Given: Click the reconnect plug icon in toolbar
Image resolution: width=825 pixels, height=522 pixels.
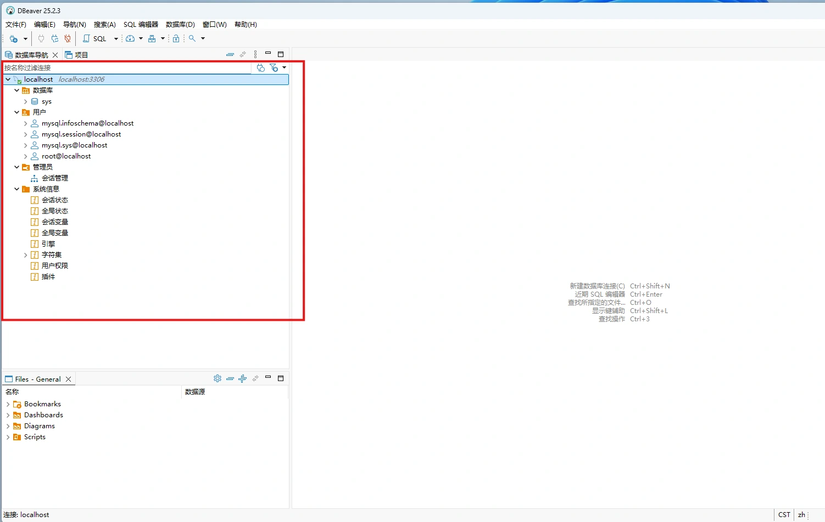Looking at the screenshot, I should pyautogui.click(x=54, y=38).
